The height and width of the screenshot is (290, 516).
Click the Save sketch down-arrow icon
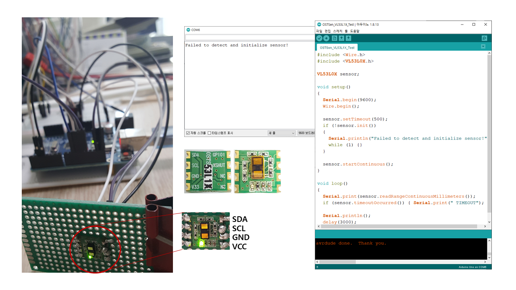point(349,38)
